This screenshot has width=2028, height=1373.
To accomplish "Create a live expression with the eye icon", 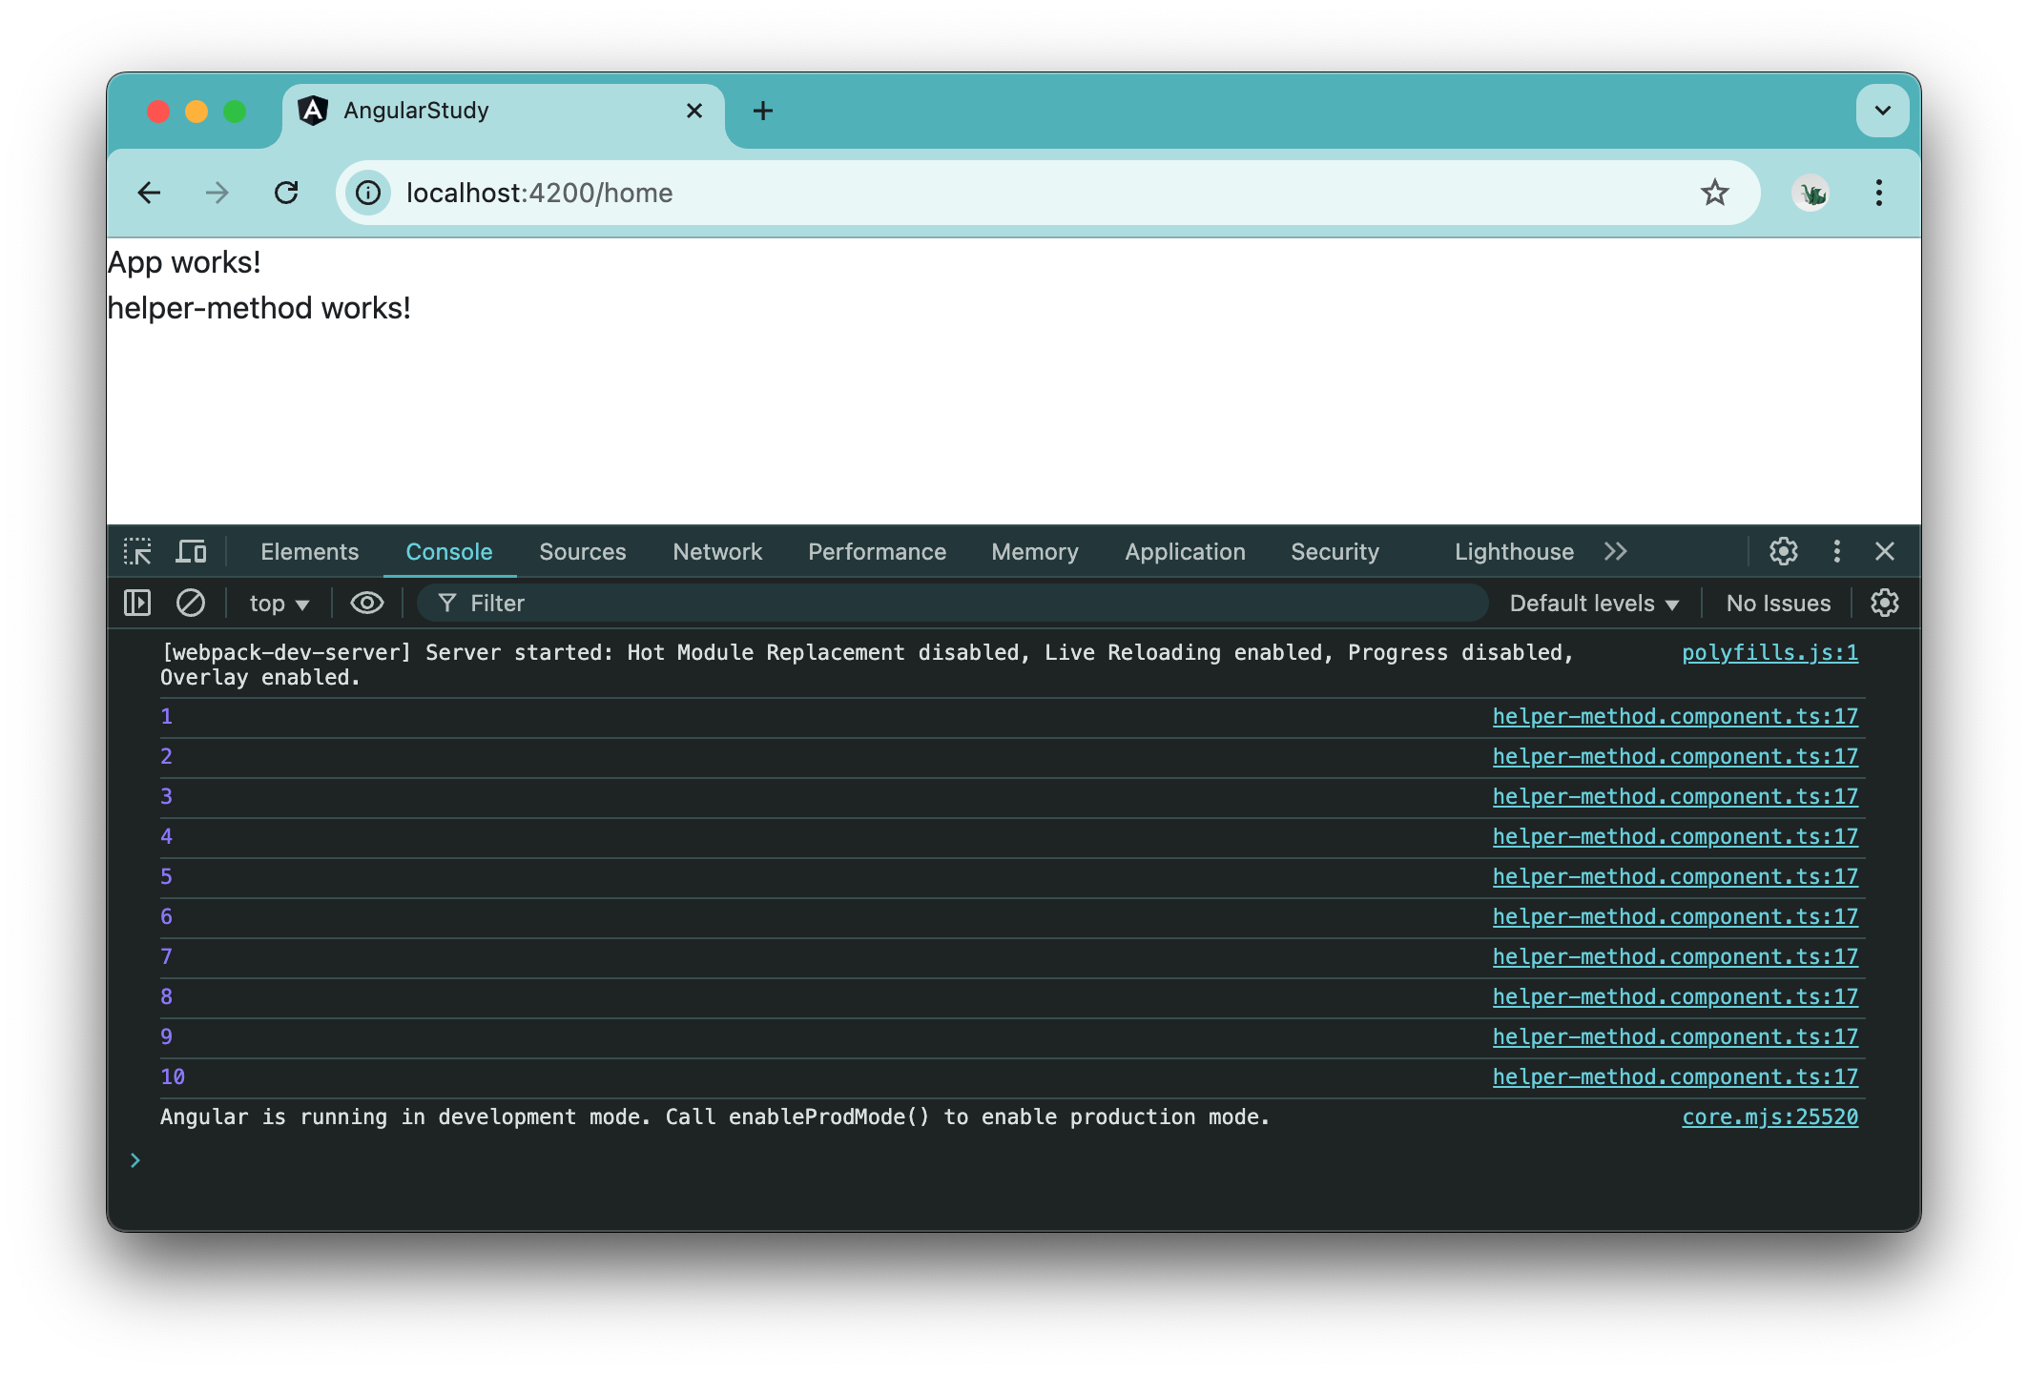I will coord(366,603).
